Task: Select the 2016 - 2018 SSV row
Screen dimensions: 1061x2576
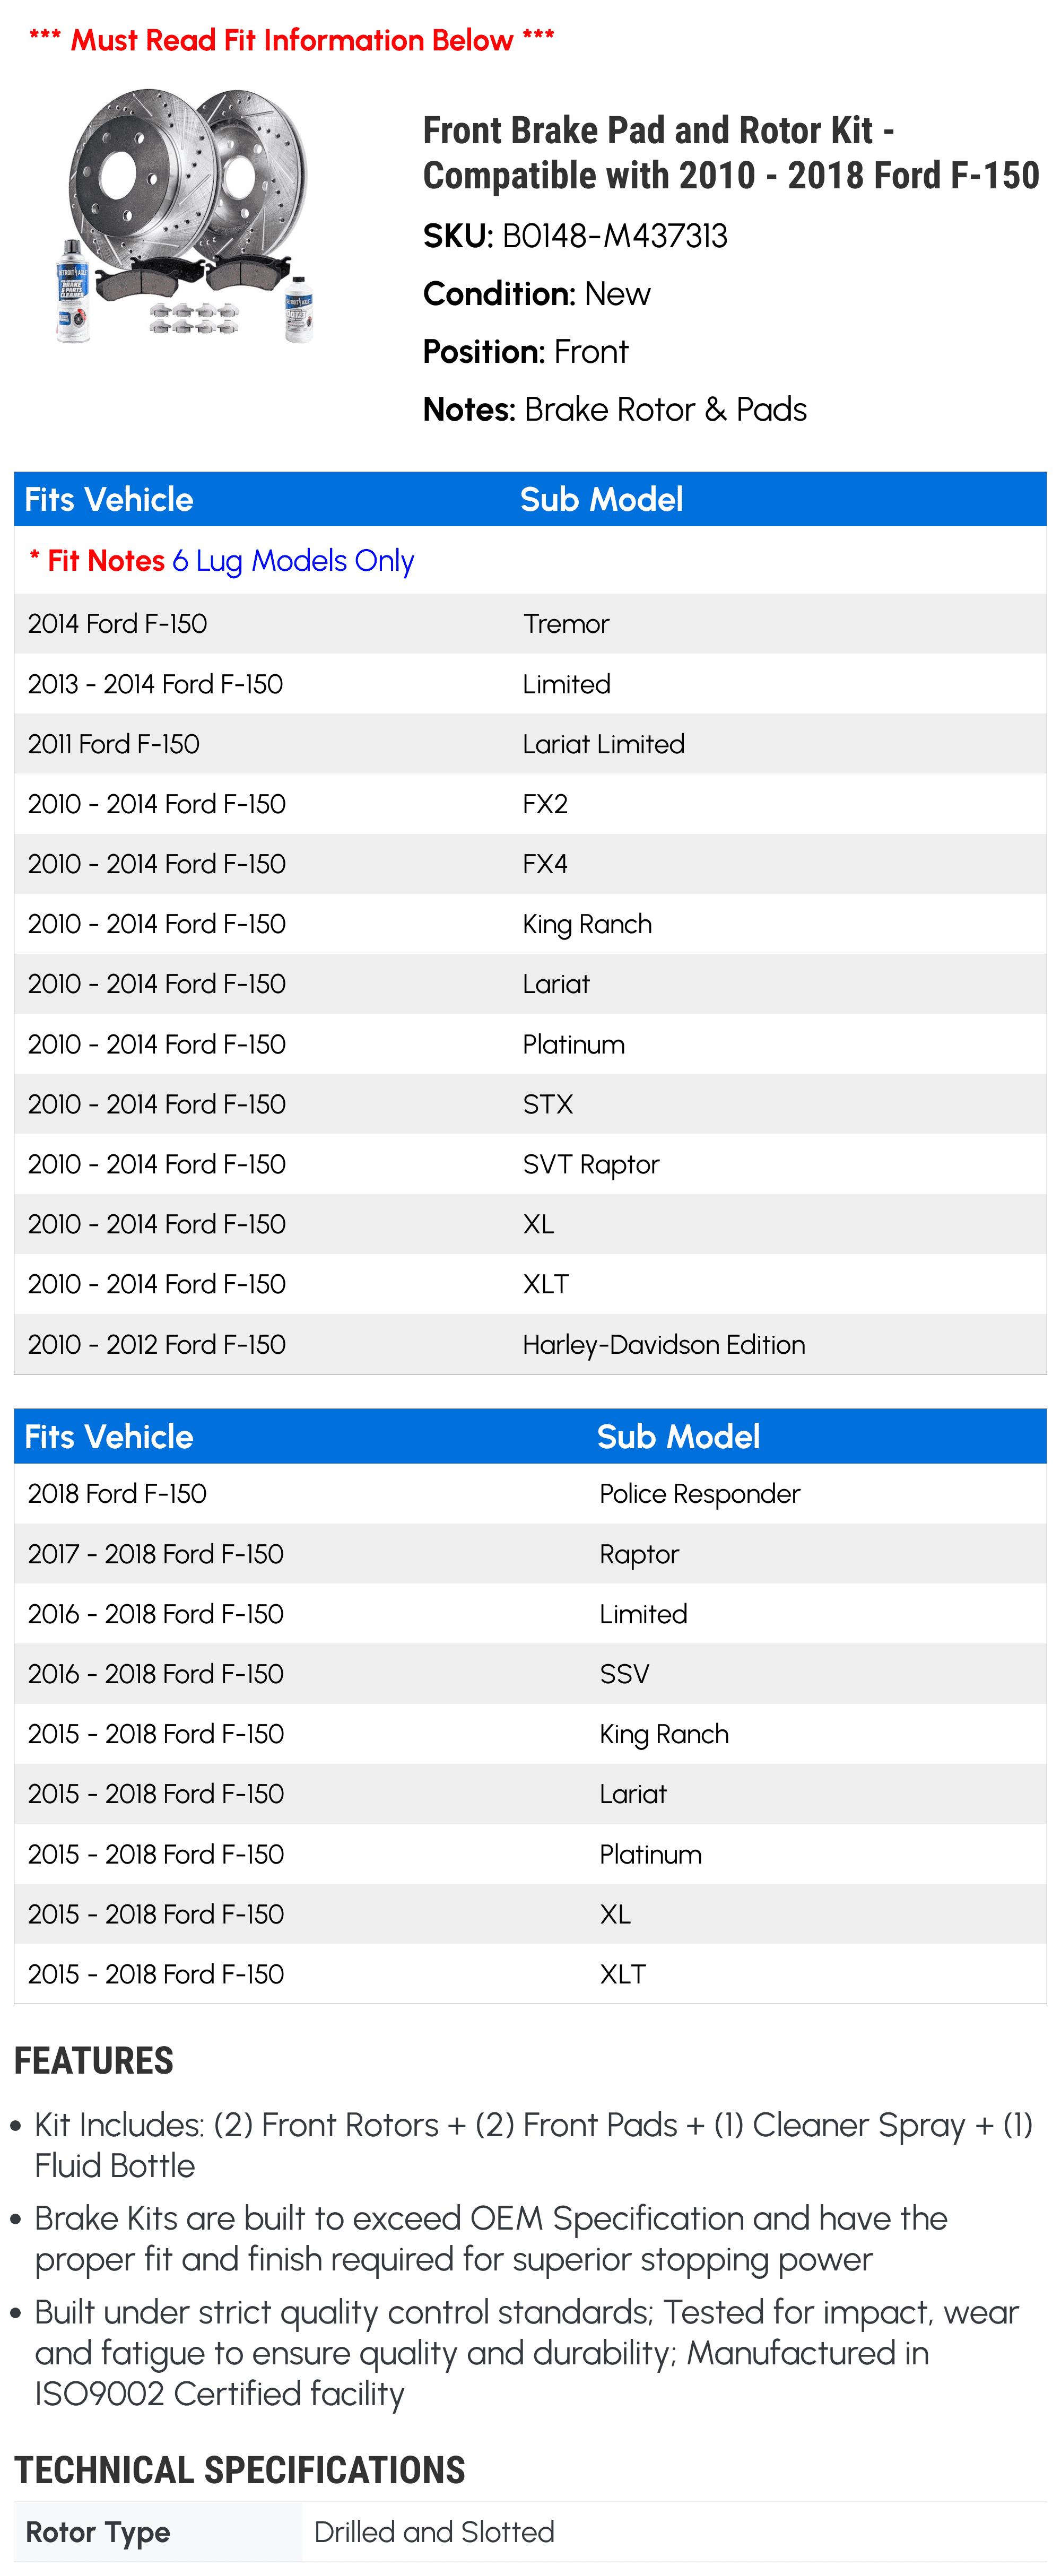Action: click(530, 1673)
